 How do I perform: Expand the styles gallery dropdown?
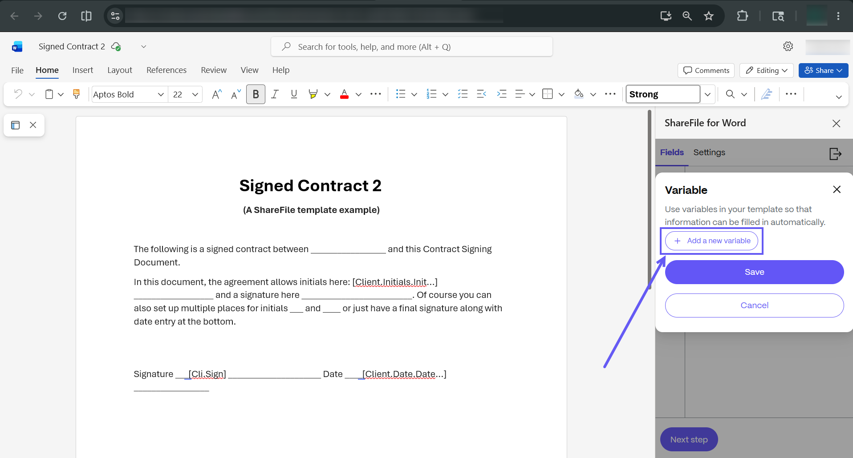pos(707,94)
